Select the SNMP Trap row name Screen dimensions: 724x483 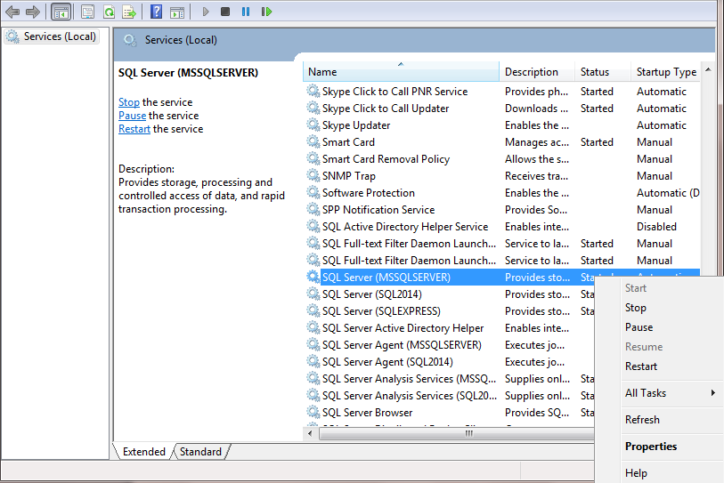click(x=348, y=176)
